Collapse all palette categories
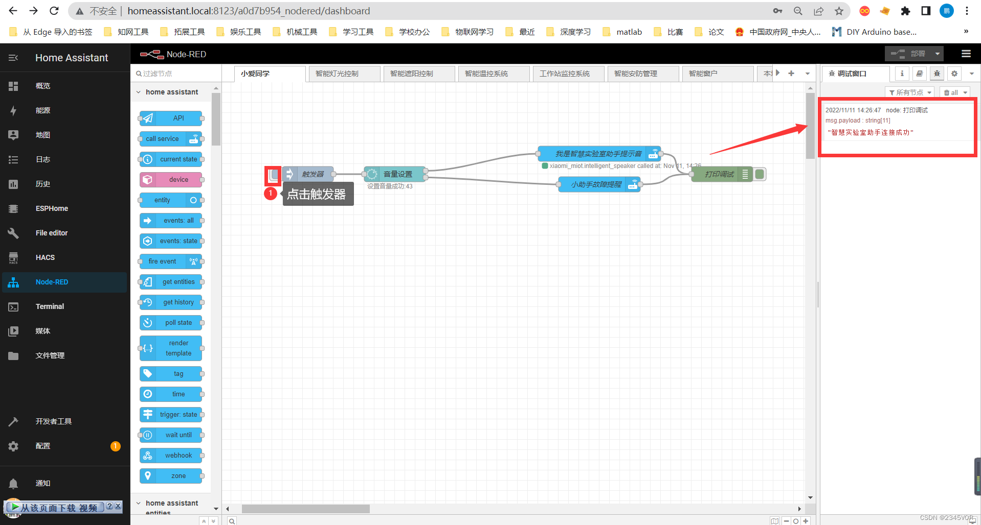This screenshot has height=525, width=981. pos(204,521)
